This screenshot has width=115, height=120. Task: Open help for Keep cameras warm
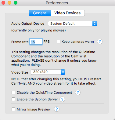(100, 42)
